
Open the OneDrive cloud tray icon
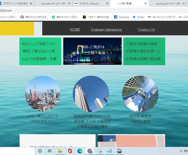click(x=186, y=151)
